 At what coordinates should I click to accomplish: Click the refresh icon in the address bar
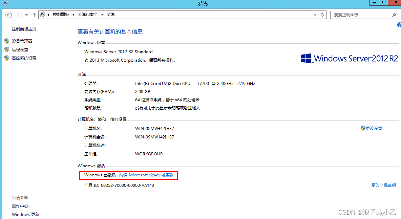point(322,15)
